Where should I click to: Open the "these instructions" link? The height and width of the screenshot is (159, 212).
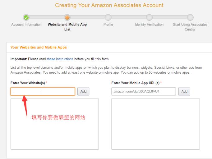click(60, 59)
